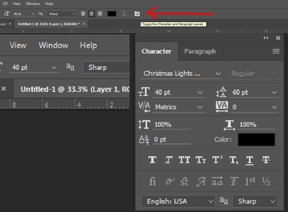
Task: Click the enlarged Window menu in canvas image
Action: [53, 45]
